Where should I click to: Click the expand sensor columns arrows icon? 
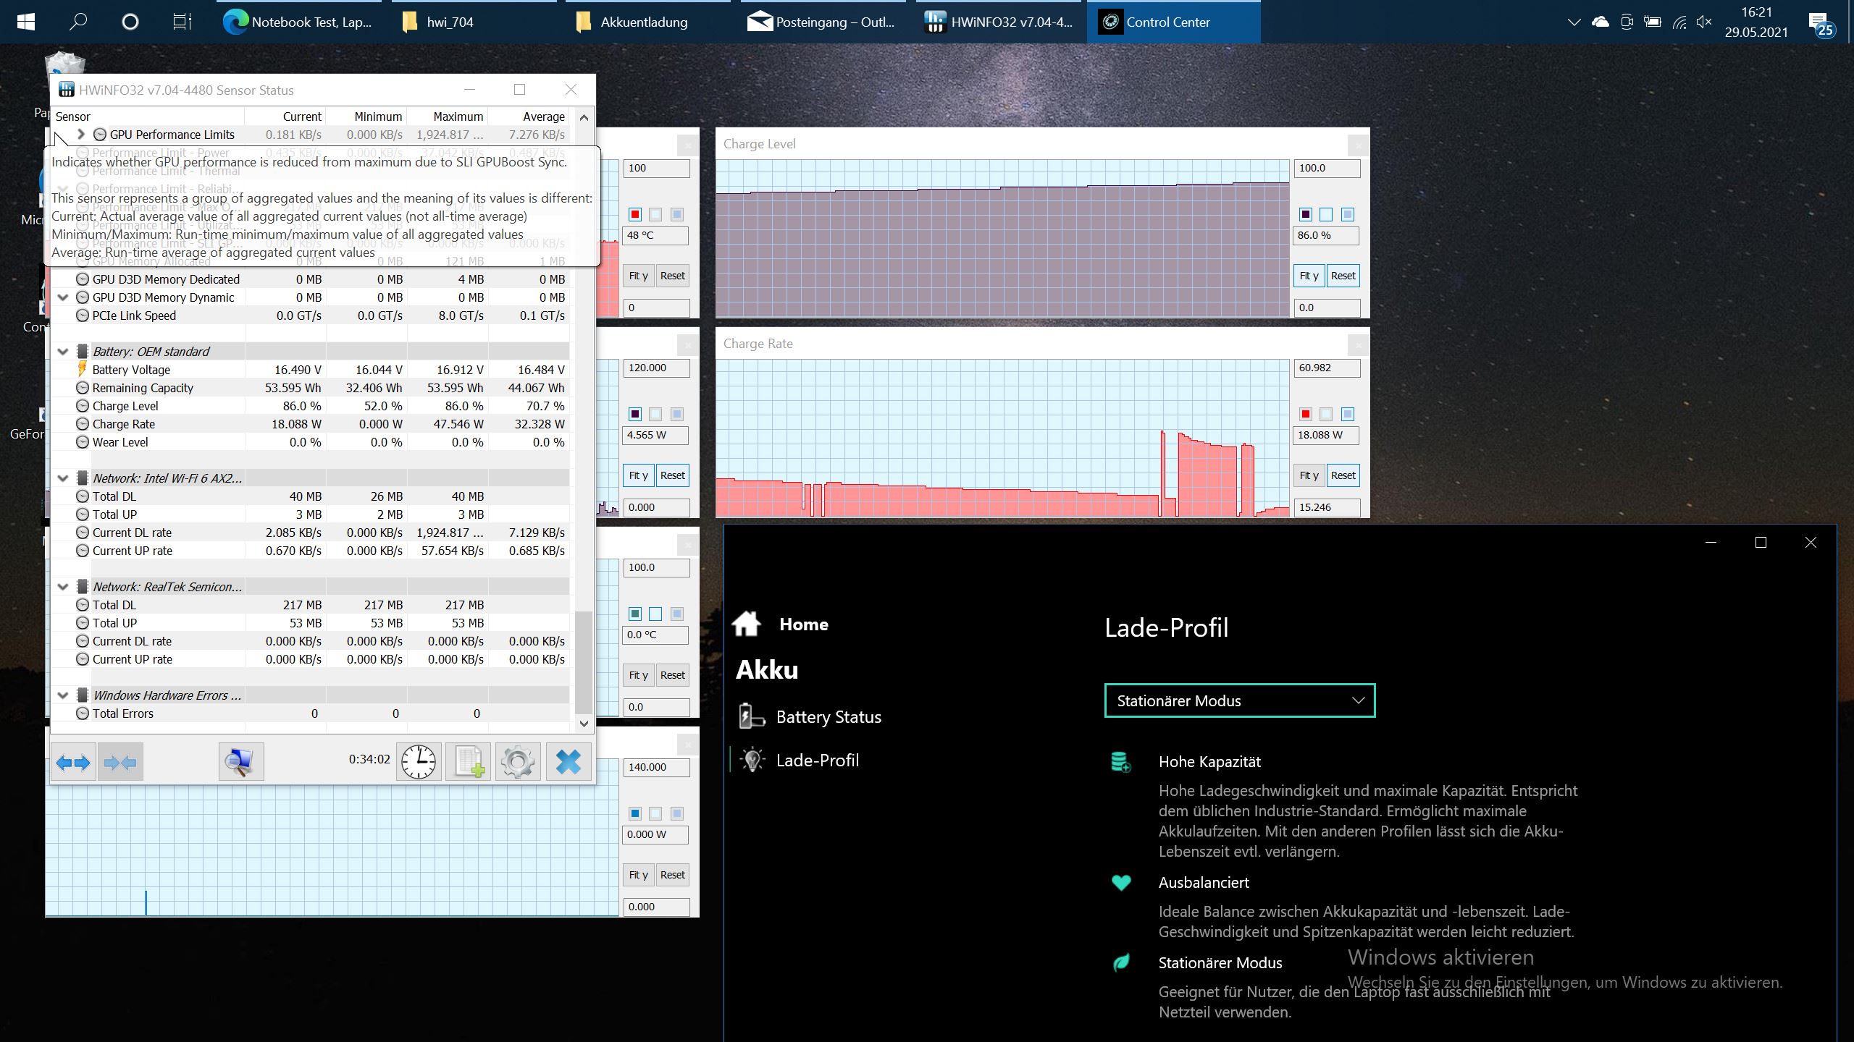tap(73, 762)
